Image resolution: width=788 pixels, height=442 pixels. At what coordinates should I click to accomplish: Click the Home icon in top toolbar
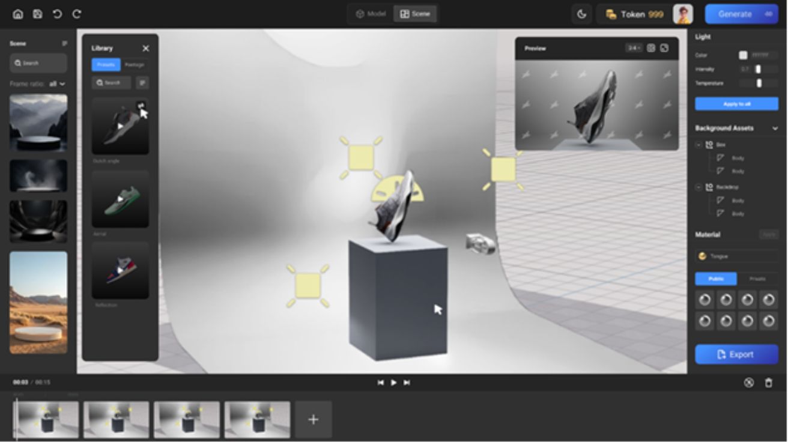[x=18, y=14]
